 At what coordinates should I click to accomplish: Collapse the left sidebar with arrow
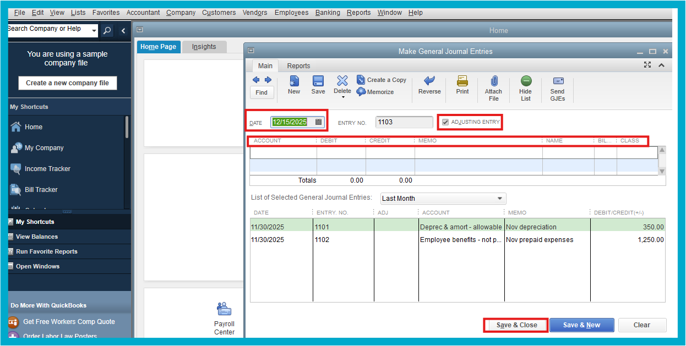coord(123,31)
